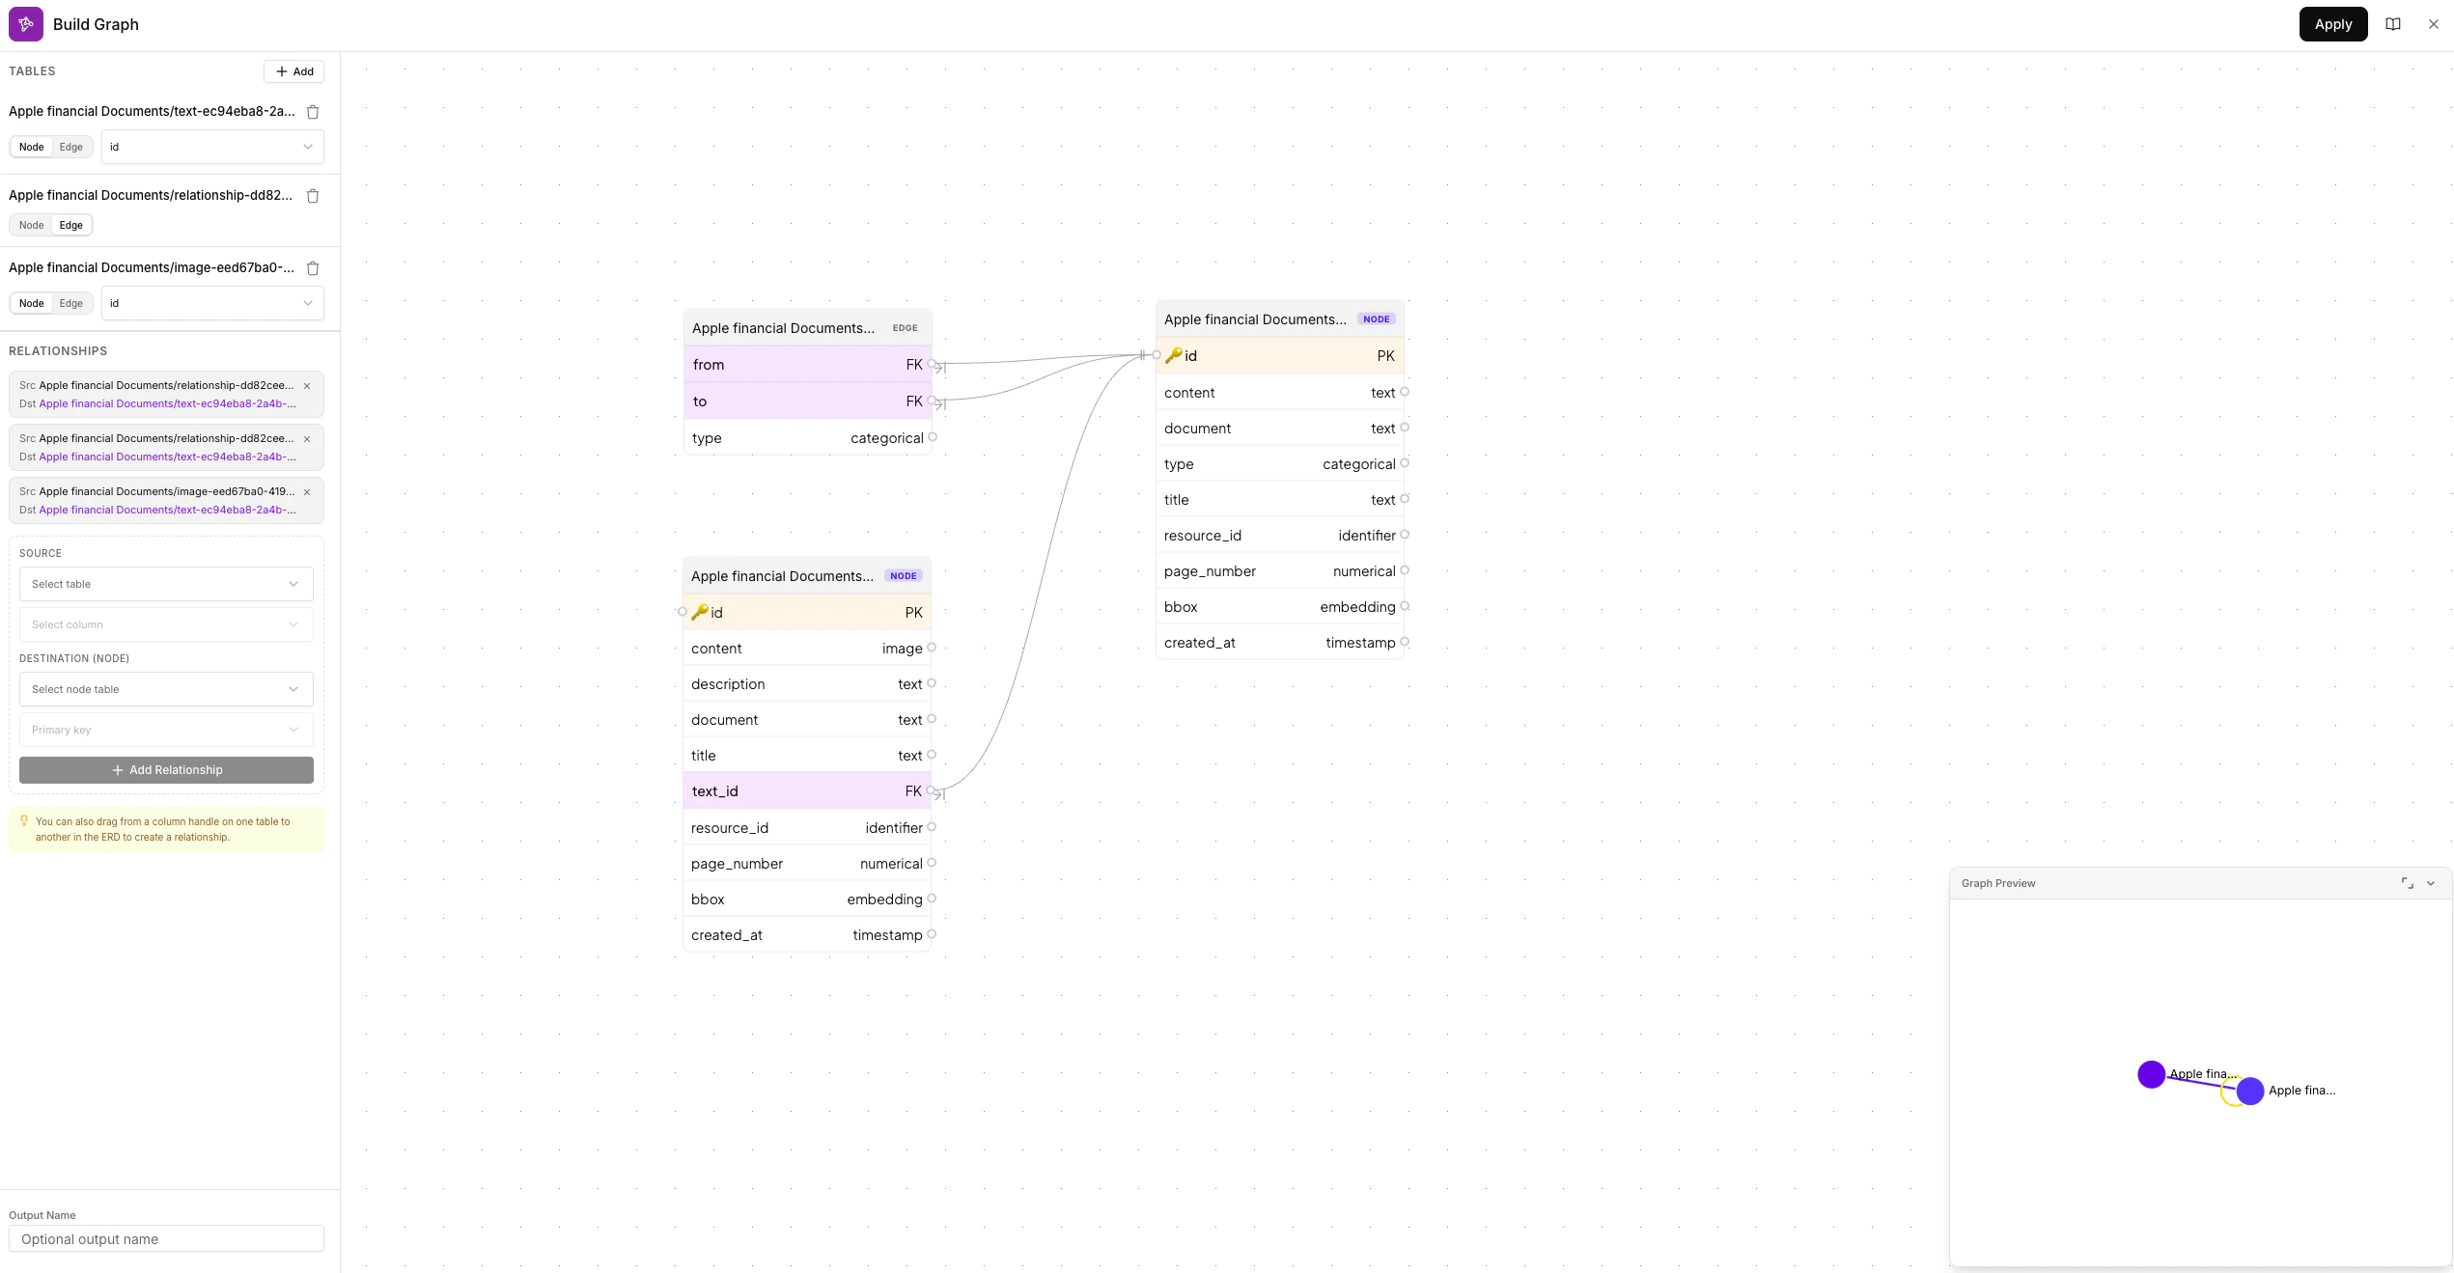Remove the image-to-text relationship with its x icon

click(x=307, y=491)
